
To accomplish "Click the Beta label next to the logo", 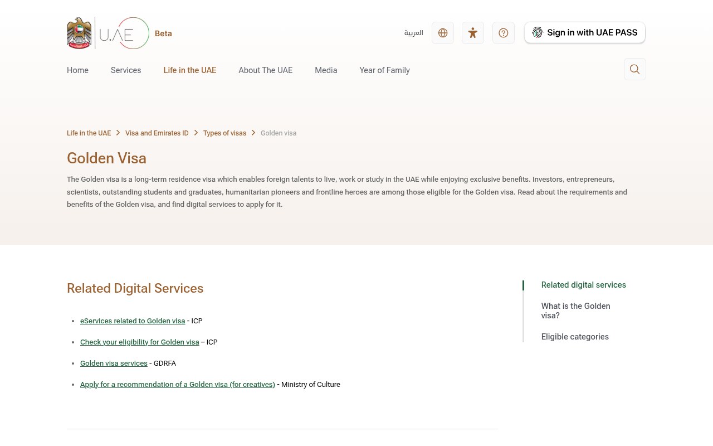I will pos(163,33).
